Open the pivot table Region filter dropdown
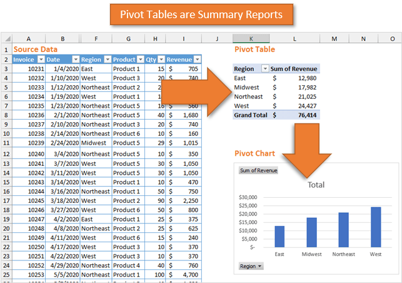Viewport: 402px width, 283px height. tap(265, 69)
